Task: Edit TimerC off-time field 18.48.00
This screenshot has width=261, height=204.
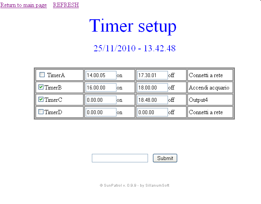Action: [152, 100]
